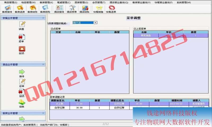212x127 pixels.
Task: Select the 青菜面鱼 row in 已上菜菜单
Action: click(171, 35)
